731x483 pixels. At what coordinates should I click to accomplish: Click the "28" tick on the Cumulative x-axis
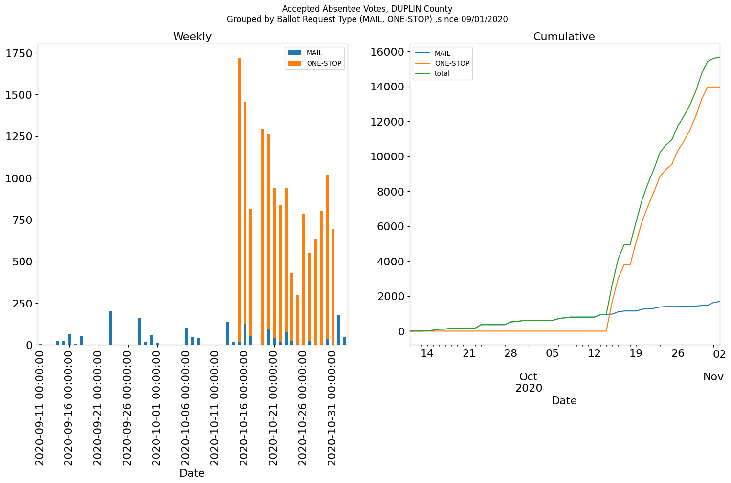pyautogui.click(x=510, y=353)
